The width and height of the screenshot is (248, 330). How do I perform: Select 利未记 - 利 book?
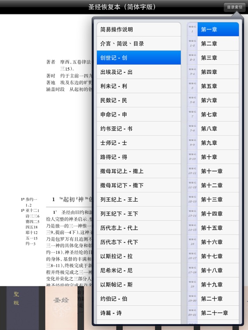click(139, 86)
